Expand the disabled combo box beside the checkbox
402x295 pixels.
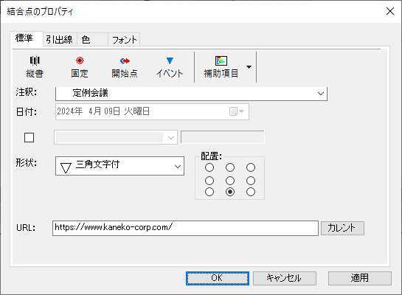pyautogui.click(x=171, y=138)
